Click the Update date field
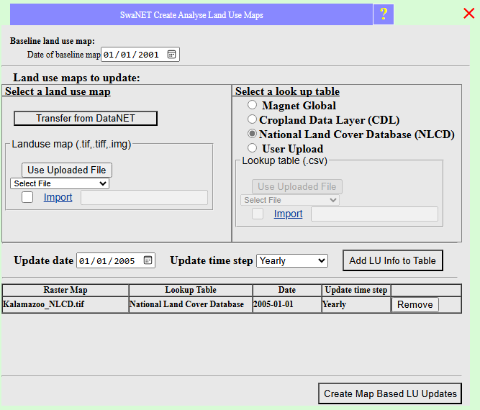The height and width of the screenshot is (410, 480). point(116,260)
